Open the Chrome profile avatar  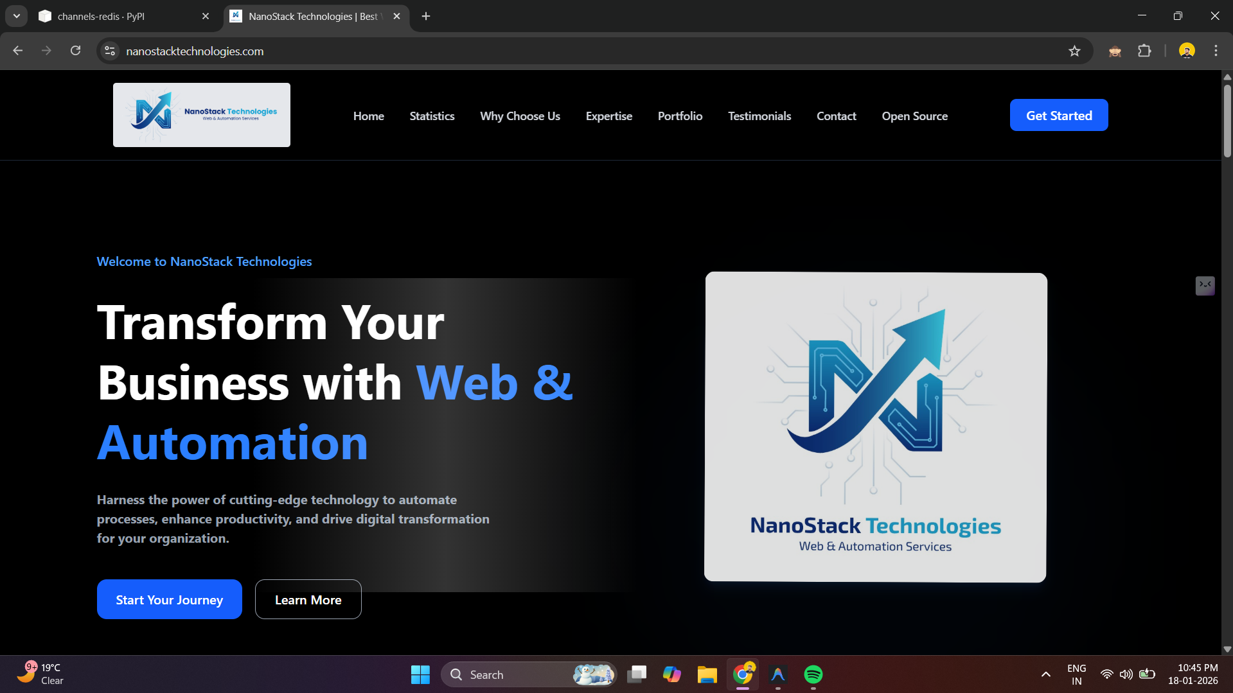coord(1186,51)
